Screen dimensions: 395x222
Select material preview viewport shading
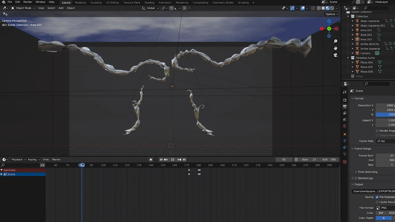pyautogui.click(x=327, y=8)
